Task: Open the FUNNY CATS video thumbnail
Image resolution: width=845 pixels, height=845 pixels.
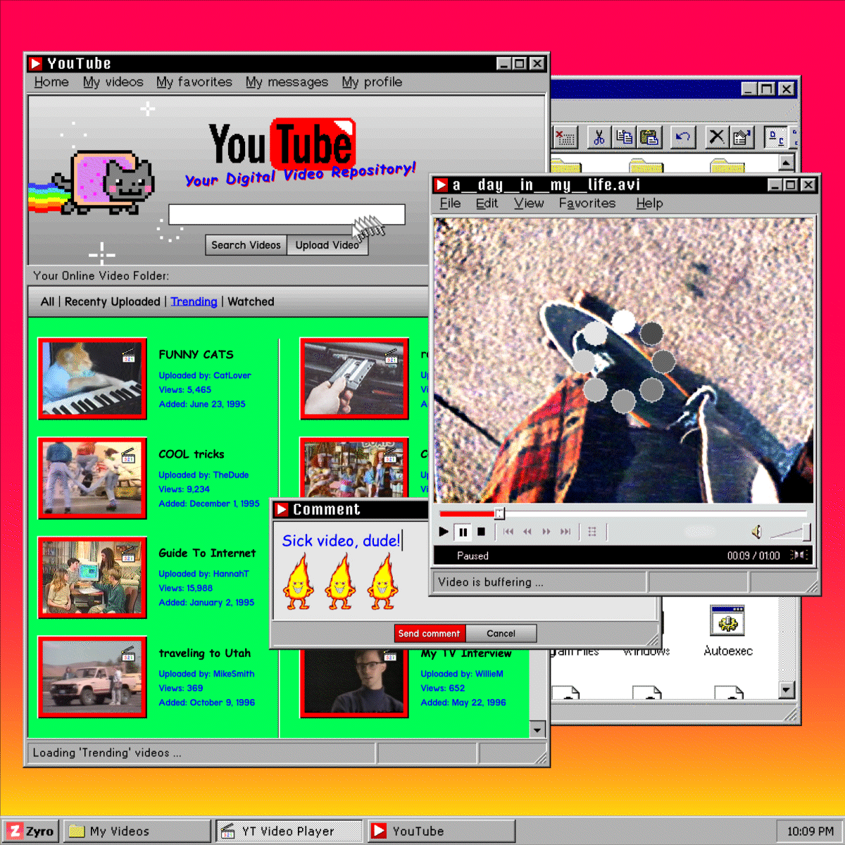Action: click(x=92, y=379)
